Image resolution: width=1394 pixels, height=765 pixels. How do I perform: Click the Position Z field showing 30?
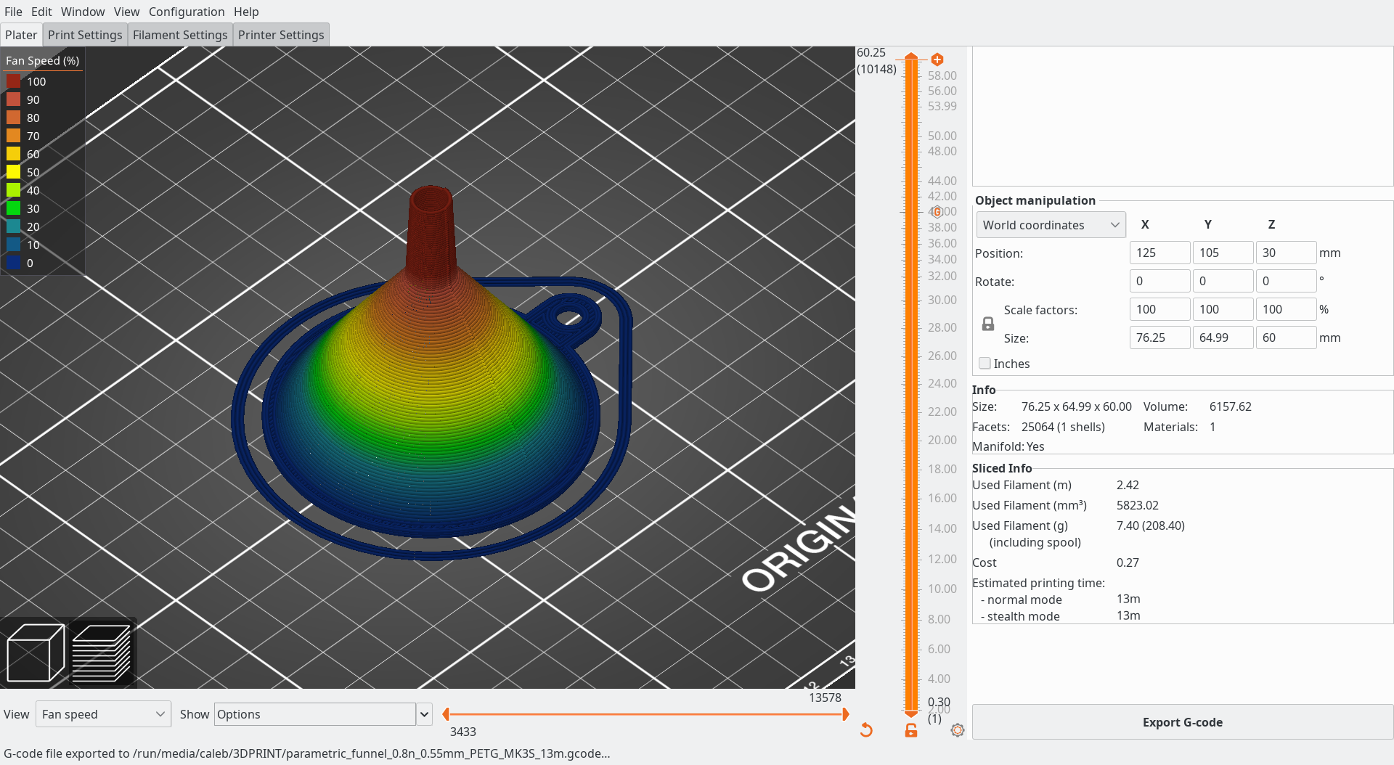(x=1286, y=253)
